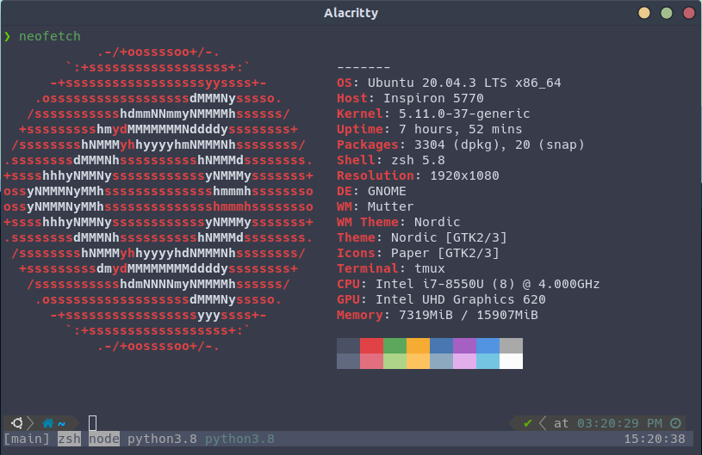Screen dimensions: 702x455
Task: Select the first white python3.8 tmux window
Action: (x=162, y=439)
